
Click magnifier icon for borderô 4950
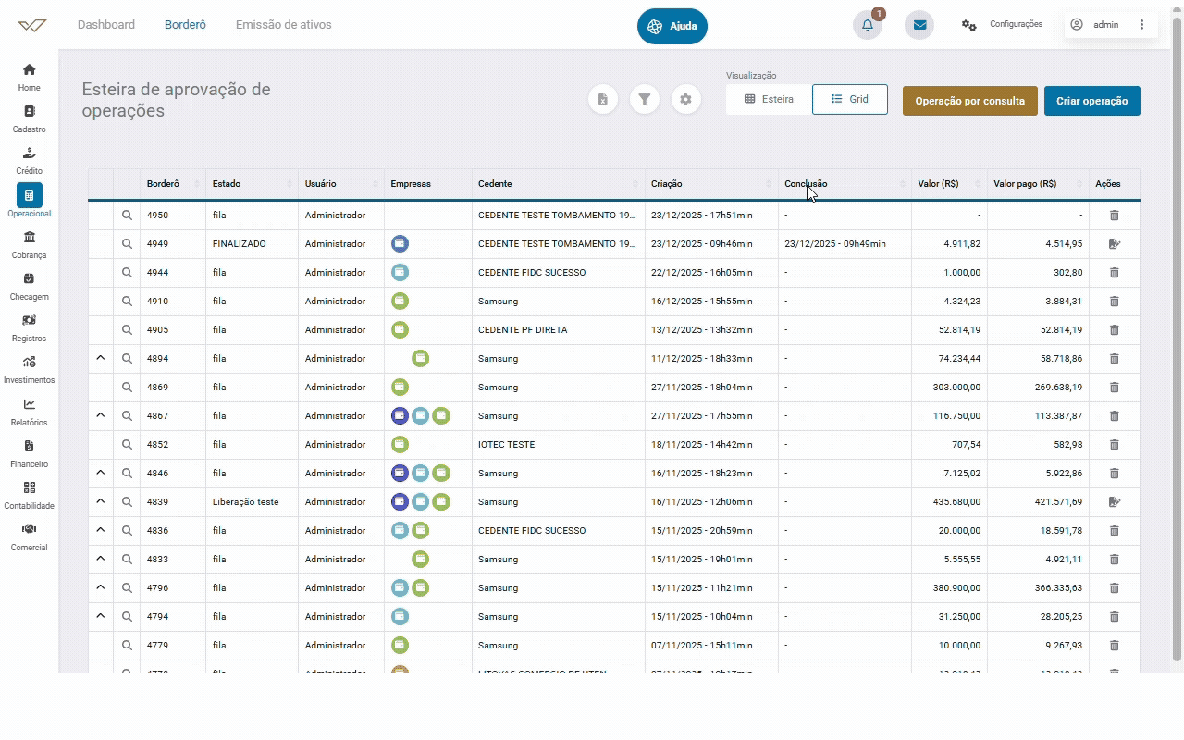click(128, 216)
